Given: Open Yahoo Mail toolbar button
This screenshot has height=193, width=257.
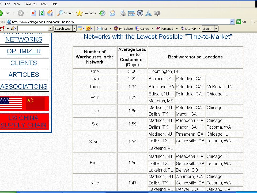Looking at the screenshot, I should [x=102, y=29].
